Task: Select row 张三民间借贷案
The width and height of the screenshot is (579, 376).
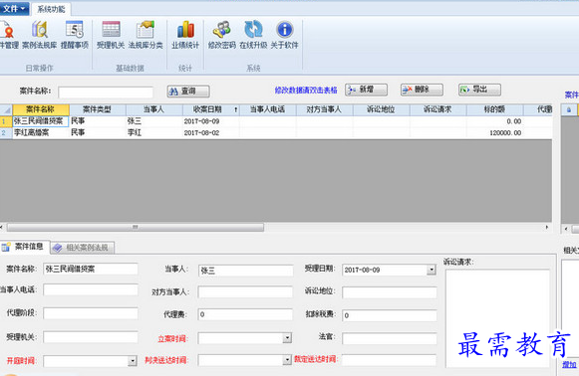Action: 276,121
